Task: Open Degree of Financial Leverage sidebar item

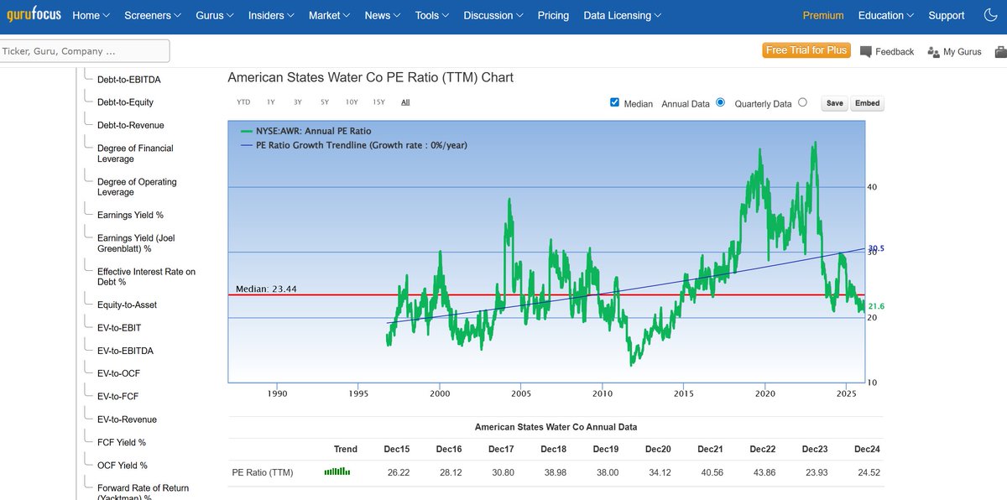Action: pos(135,154)
